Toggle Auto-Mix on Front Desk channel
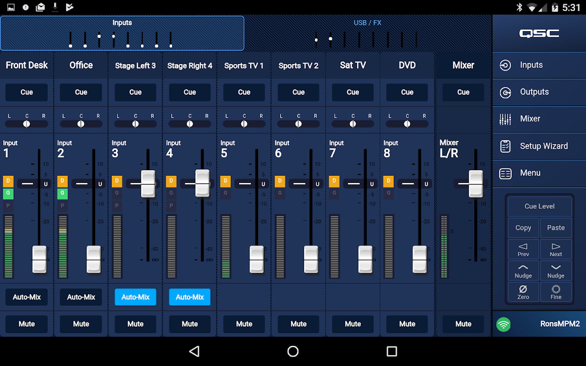The image size is (586, 366). 27,297
